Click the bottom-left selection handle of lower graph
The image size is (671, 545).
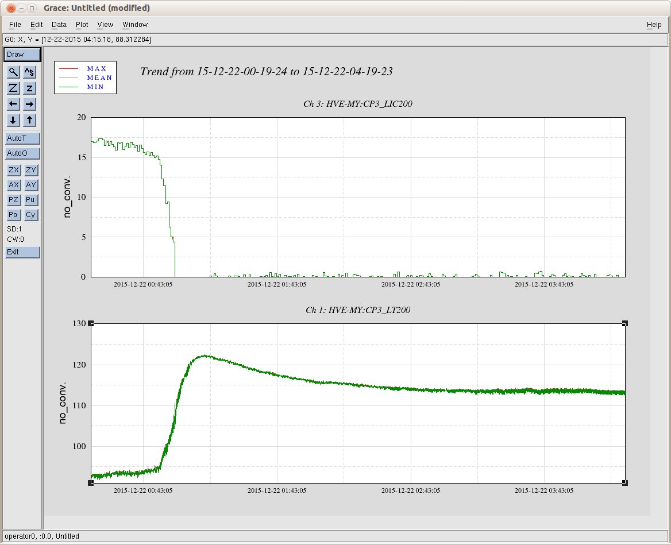[x=91, y=482]
